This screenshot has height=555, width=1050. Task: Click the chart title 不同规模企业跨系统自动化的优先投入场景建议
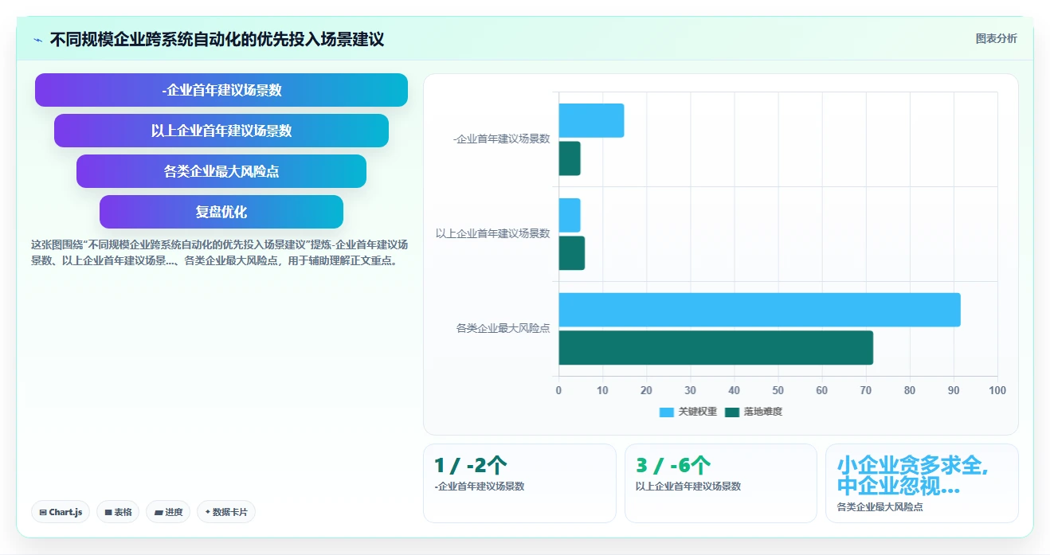point(217,39)
